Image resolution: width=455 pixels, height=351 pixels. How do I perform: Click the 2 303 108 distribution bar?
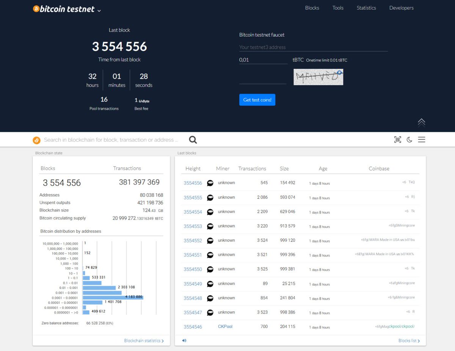tap(99, 288)
